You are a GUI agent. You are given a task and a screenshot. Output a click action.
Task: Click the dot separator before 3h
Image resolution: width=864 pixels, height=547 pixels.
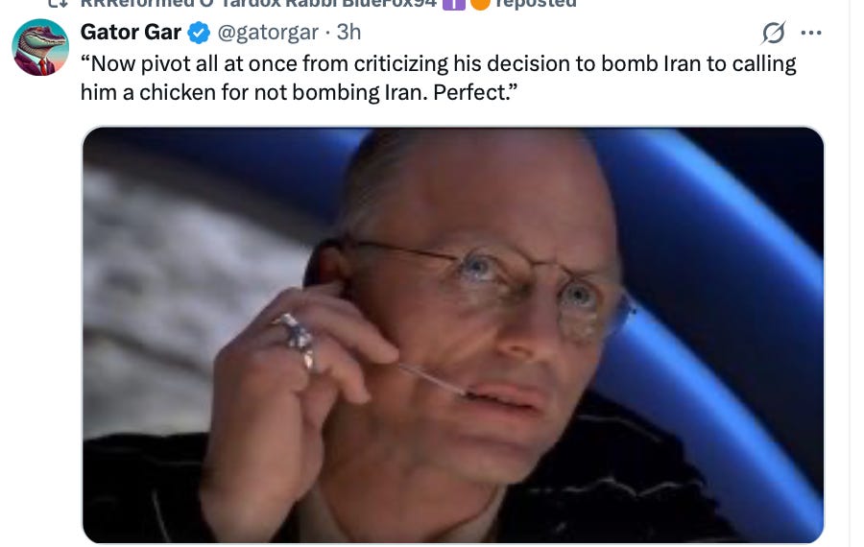click(x=327, y=33)
